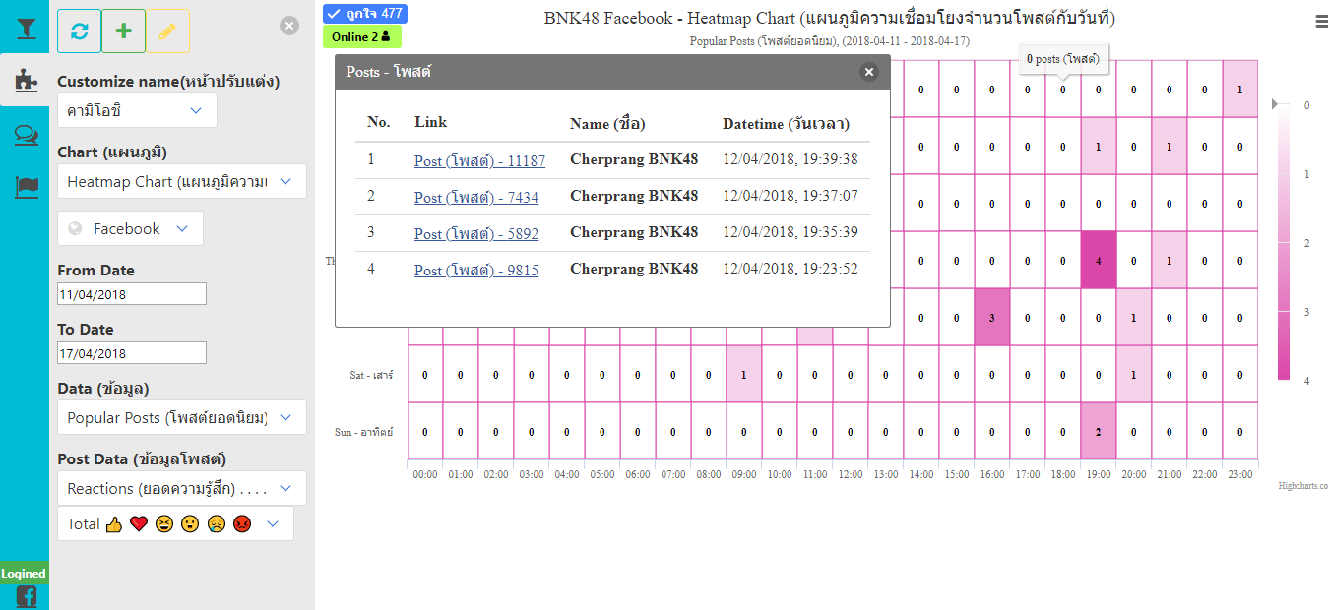Open the Total reactions emoji dropdown
The image size is (1328, 610).
175,523
